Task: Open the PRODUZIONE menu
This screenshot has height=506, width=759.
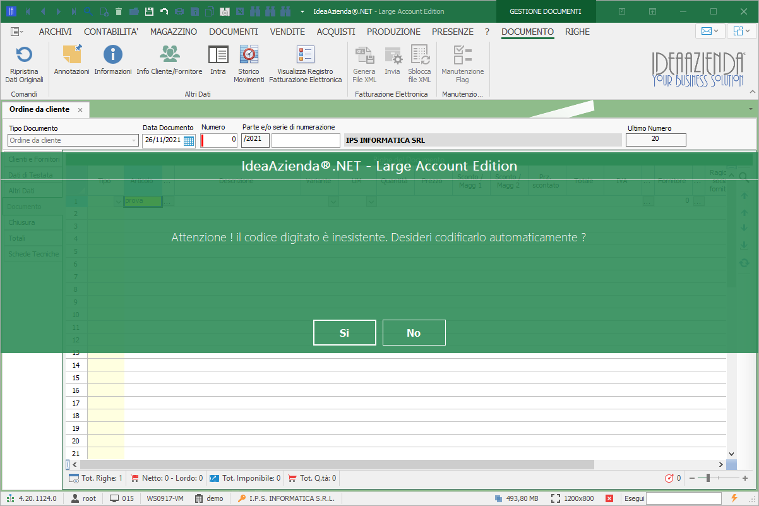Action: click(x=393, y=32)
